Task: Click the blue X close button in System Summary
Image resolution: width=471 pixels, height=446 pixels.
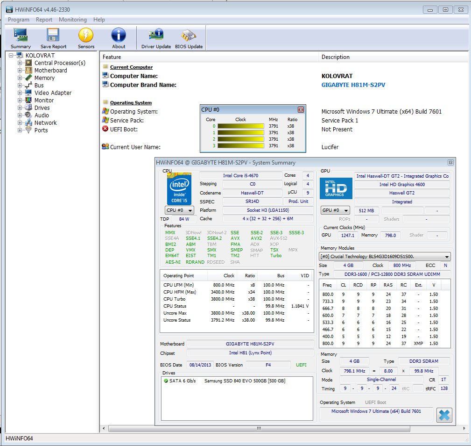Action: click(x=444, y=415)
